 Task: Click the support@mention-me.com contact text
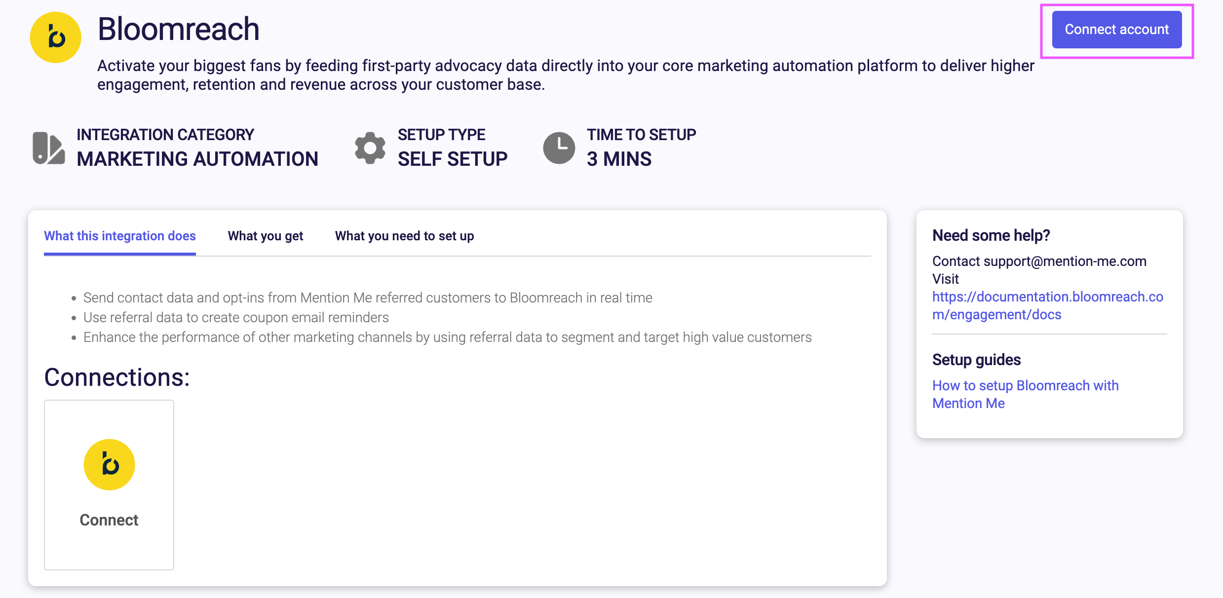coord(1065,261)
